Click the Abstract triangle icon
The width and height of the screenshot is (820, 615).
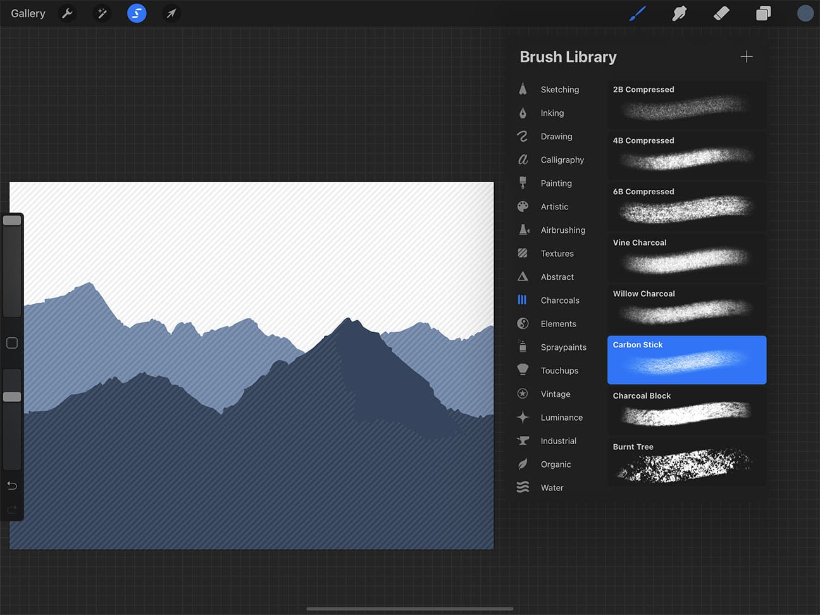(523, 276)
